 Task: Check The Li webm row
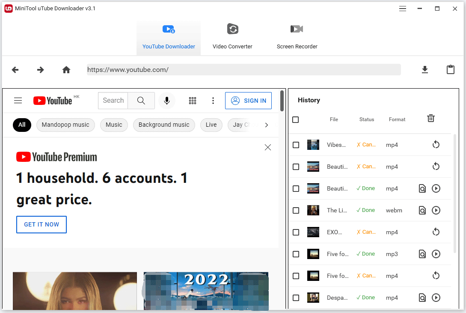point(296,210)
